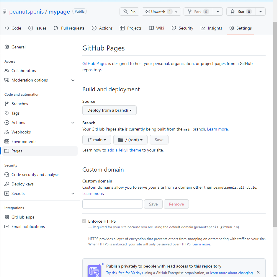Open the Pull requests tab

click(69, 28)
